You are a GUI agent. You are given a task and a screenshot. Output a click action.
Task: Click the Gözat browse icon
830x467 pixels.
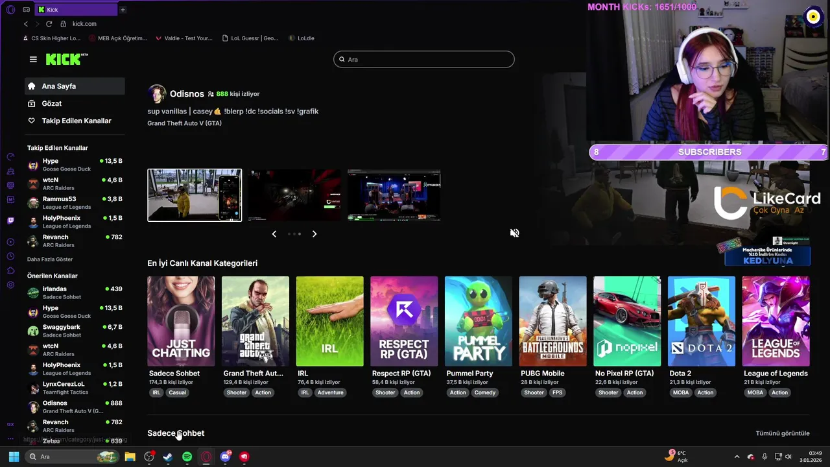(x=31, y=103)
